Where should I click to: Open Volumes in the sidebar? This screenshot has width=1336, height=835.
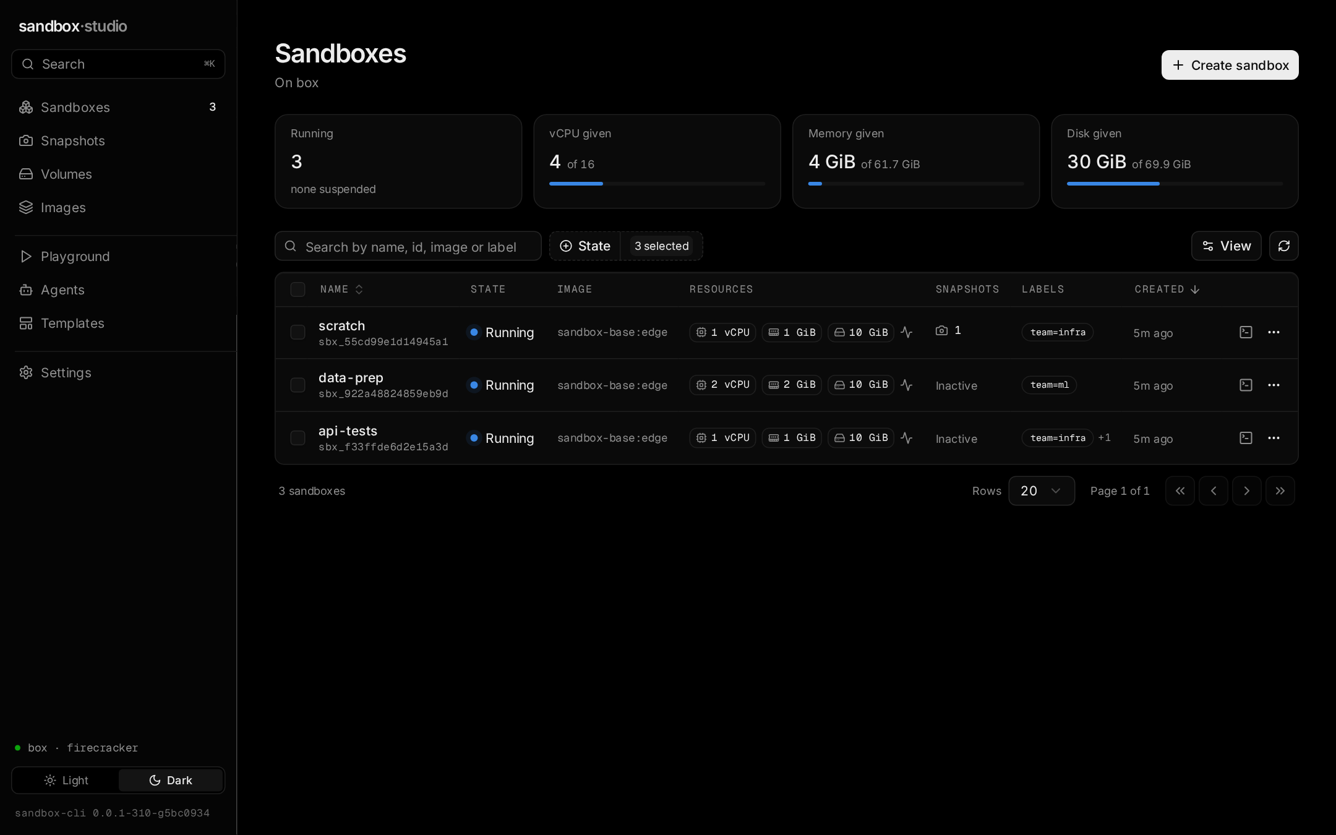[118, 174]
